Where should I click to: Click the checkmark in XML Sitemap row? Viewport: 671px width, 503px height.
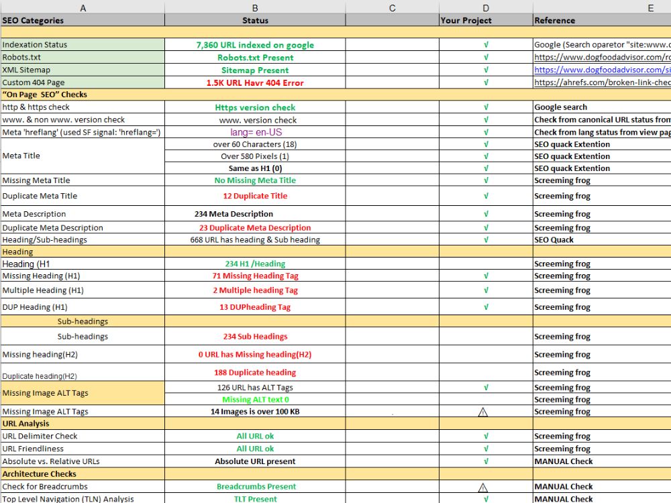click(x=486, y=70)
